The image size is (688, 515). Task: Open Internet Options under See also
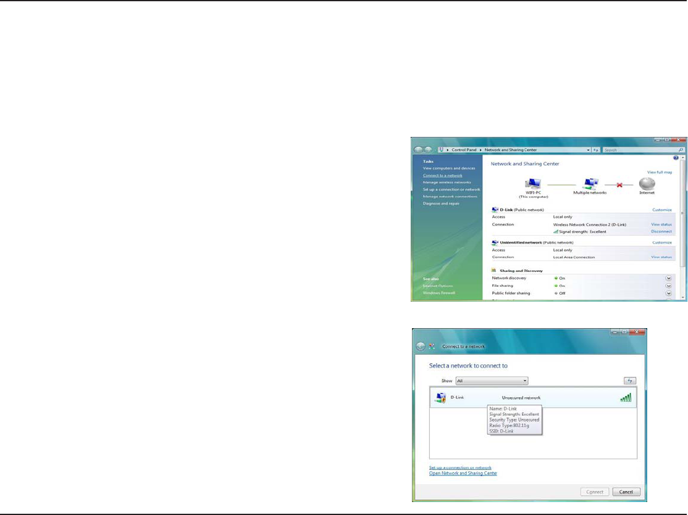[438, 286]
